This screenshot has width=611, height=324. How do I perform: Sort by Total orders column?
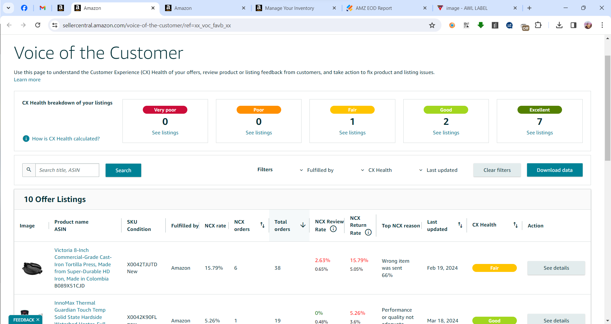point(303,225)
